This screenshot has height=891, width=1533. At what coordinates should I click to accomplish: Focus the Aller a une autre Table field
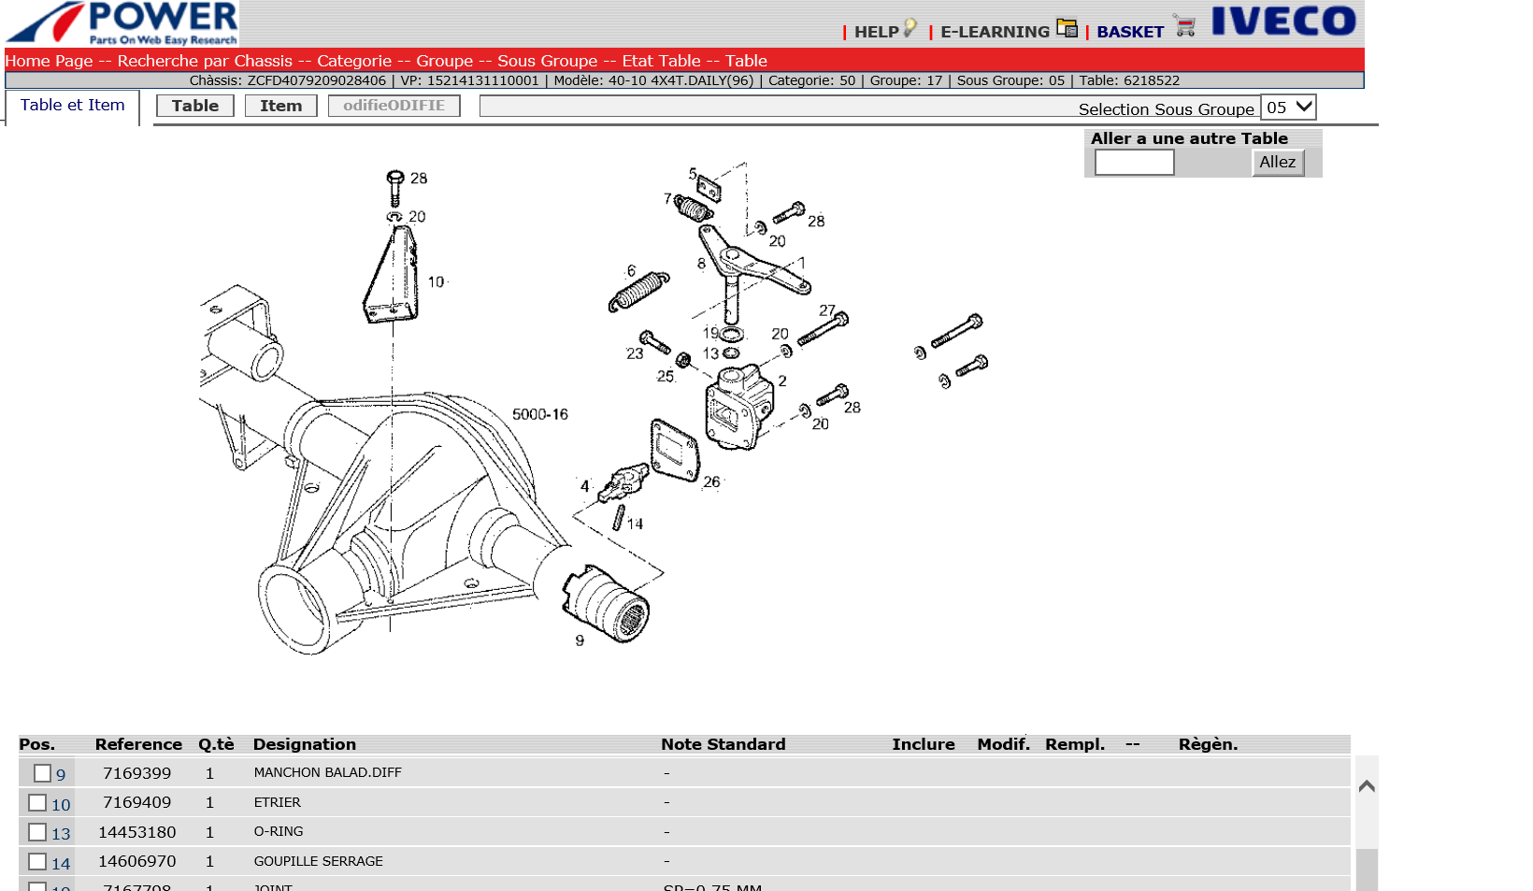pyautogui.click(x=1134, y=163)
